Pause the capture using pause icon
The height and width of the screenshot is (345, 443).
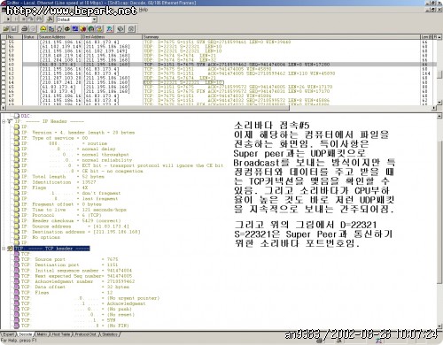[x=16, y=19]
